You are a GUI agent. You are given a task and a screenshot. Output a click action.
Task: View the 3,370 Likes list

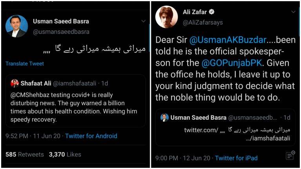pos(65,155)
